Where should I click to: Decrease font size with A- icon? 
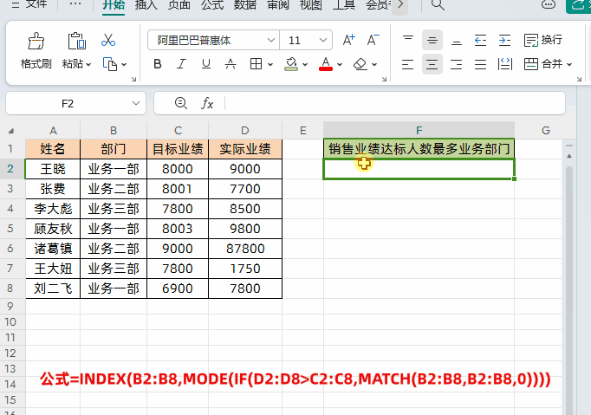(x=373, y=40)
